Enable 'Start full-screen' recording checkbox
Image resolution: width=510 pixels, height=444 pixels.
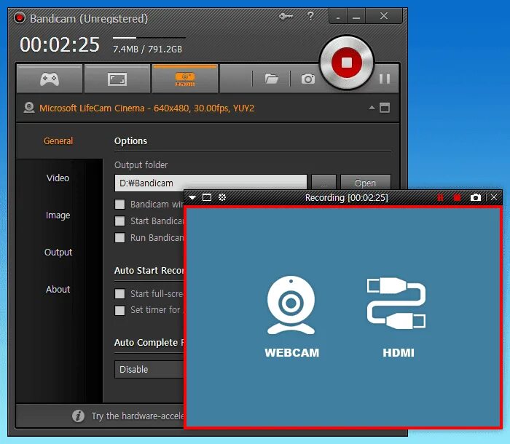click(119, 294)
